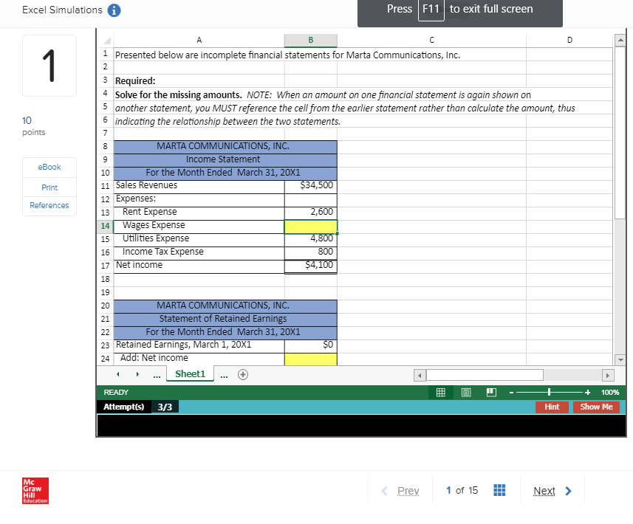Click horizontal scrollbar left arrow
Viewport: 633px width, 524px height.
[x=420, y=376]
